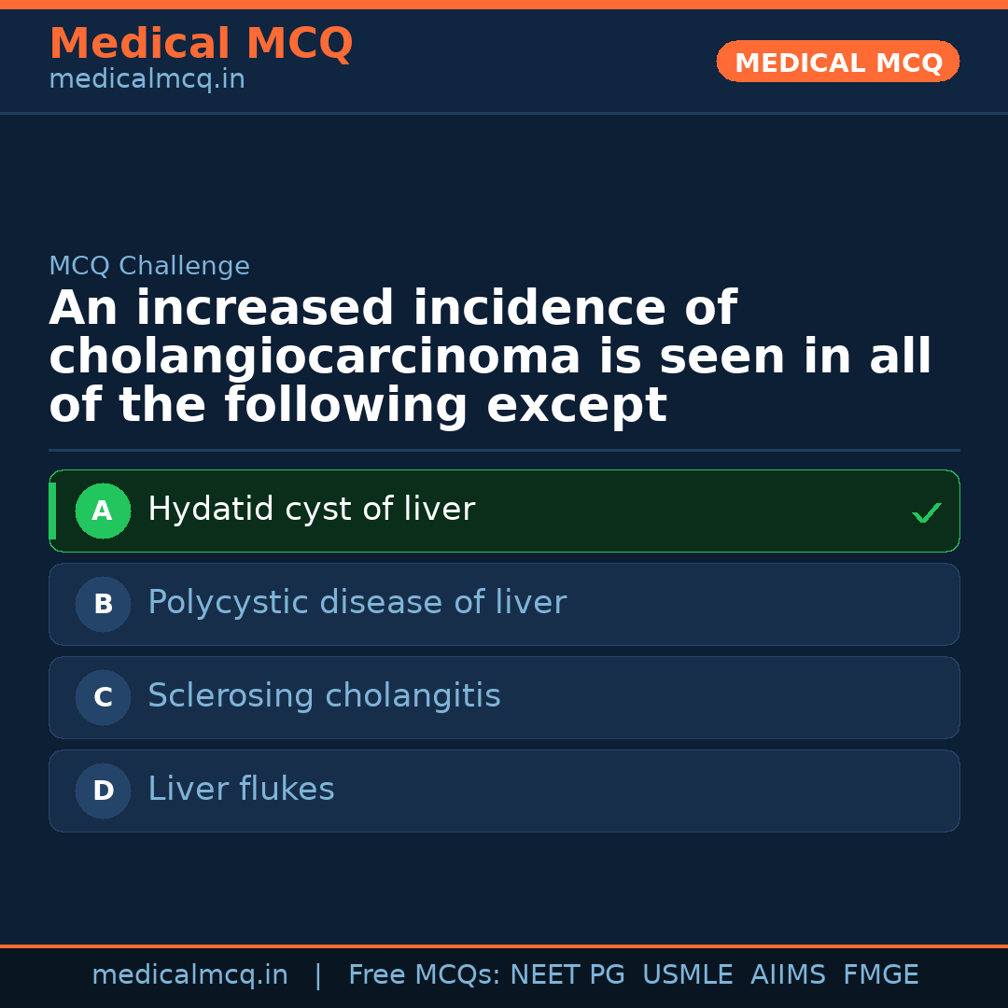Select the "Hydatid cyst of liver" answer text
This screenshot has width=1008, height=1008.
(311, 510)
